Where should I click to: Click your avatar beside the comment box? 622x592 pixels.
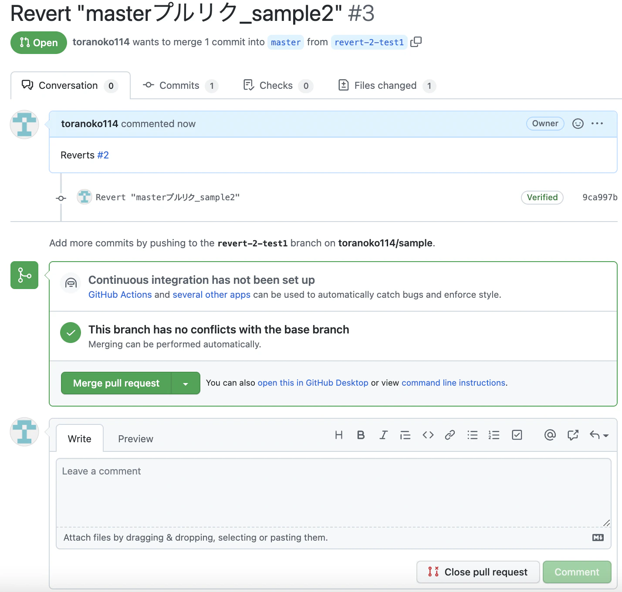(24, 432)
